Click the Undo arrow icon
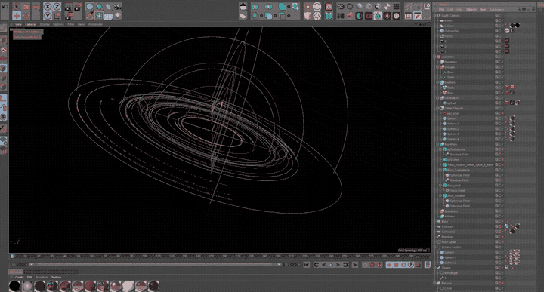 pos(5,7)
